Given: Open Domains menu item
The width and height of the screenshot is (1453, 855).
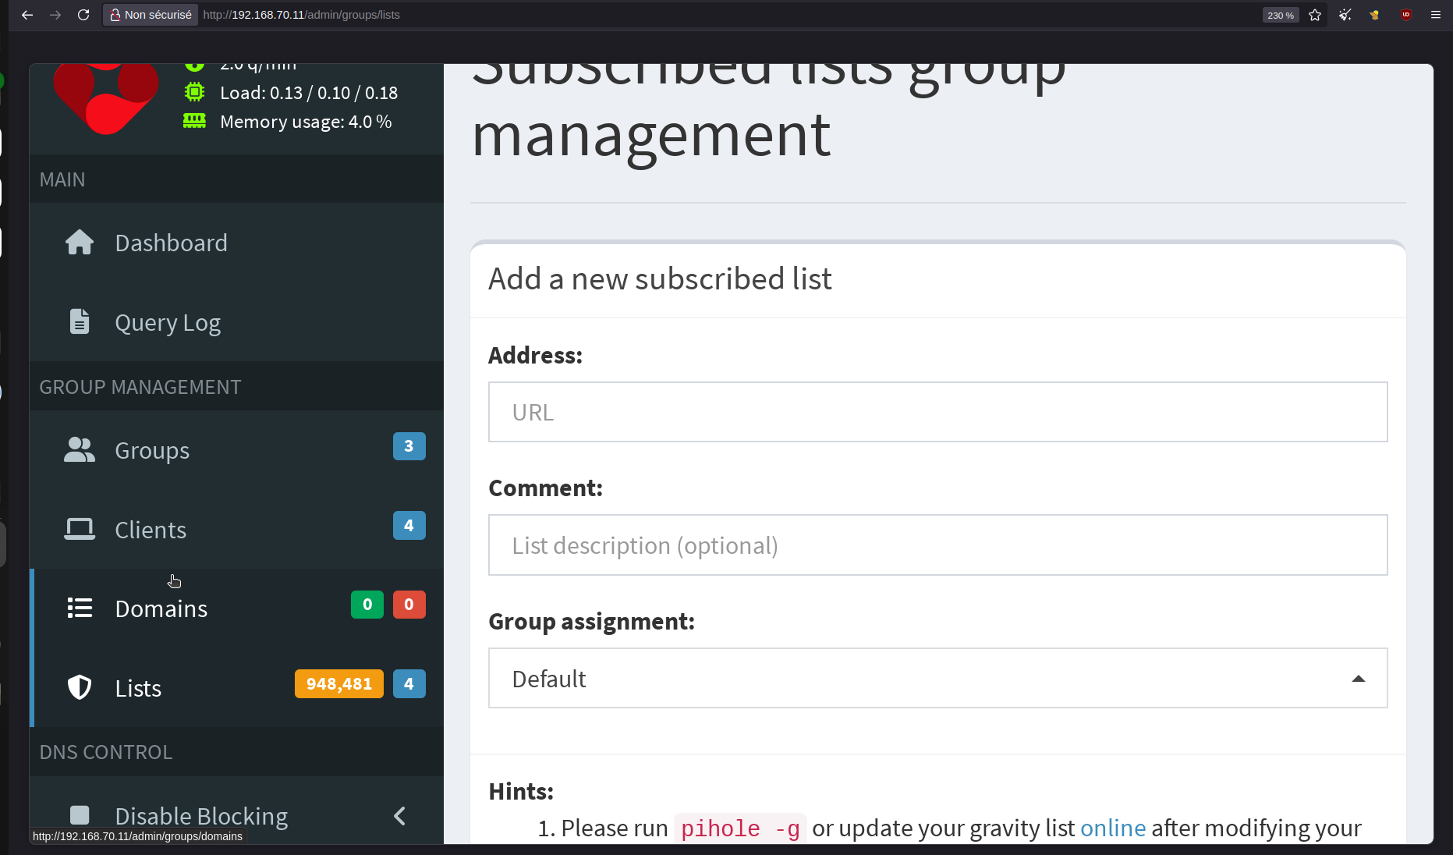Looking at the screenshot, I should pyautogui.click(x=236, y=608).
